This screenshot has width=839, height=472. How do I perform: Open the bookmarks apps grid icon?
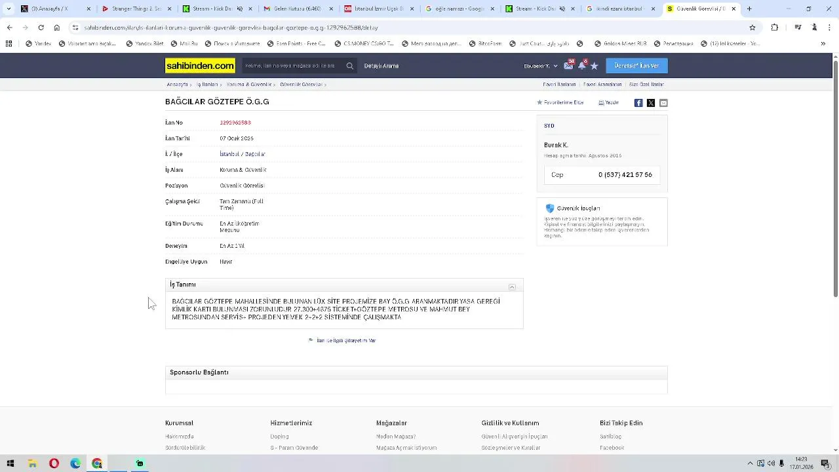coord(9,44)
